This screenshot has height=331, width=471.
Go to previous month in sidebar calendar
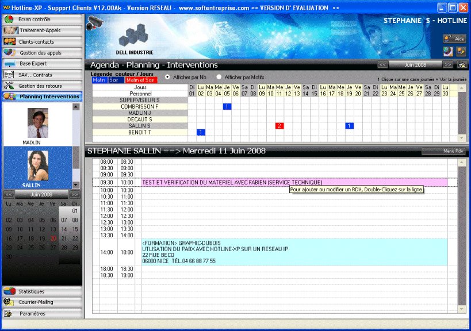point(9,195)
